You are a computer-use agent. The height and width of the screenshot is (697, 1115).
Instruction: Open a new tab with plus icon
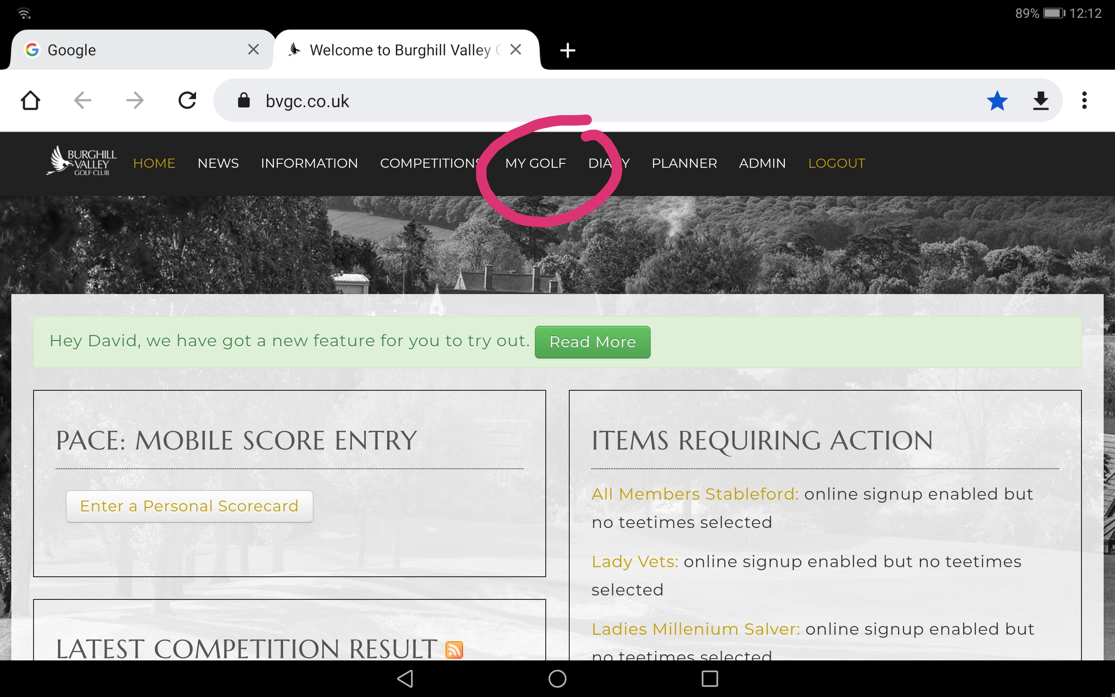tap(568, 50)
